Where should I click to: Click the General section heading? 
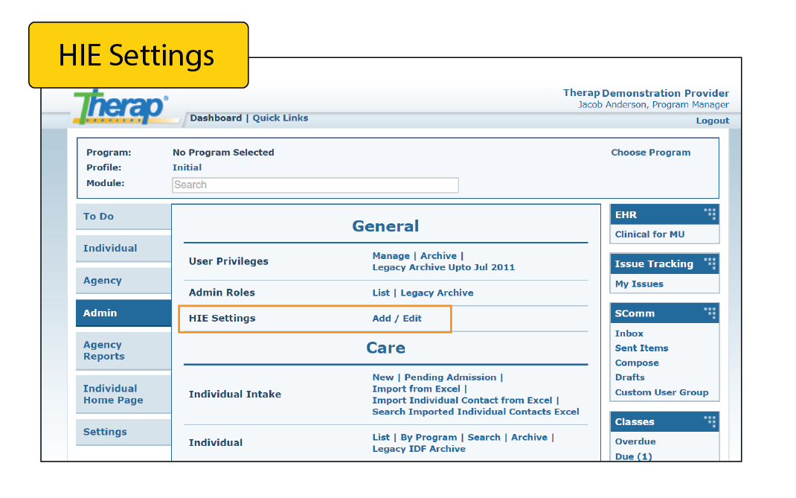[386, 226]
